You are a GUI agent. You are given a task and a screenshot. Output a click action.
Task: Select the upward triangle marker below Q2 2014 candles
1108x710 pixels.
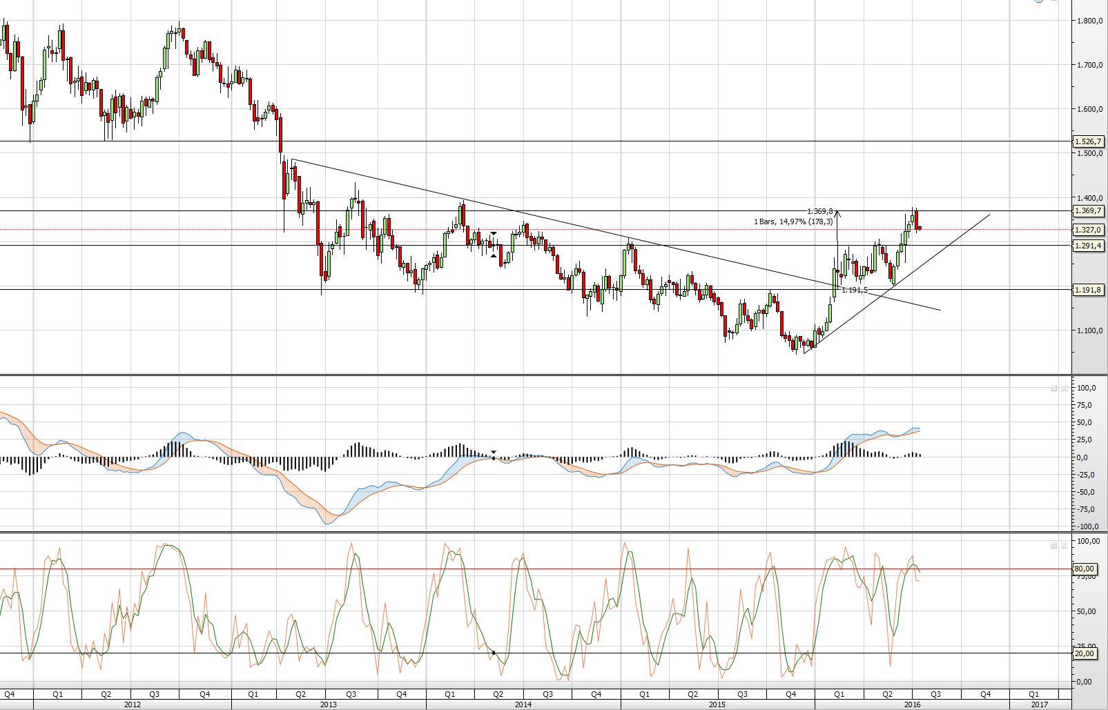point(494,256)
